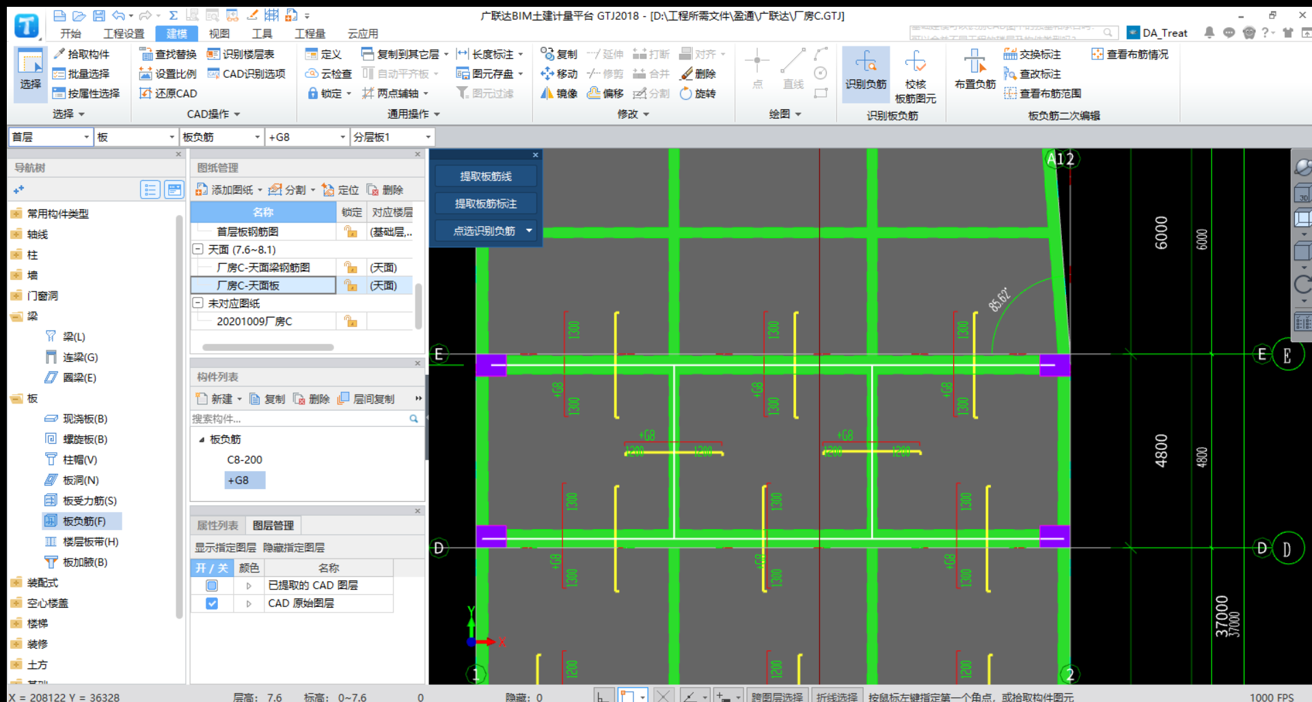Switch navigation tree to list view icon
This screenshot has height=702, width=1312.
coord(150,189)
